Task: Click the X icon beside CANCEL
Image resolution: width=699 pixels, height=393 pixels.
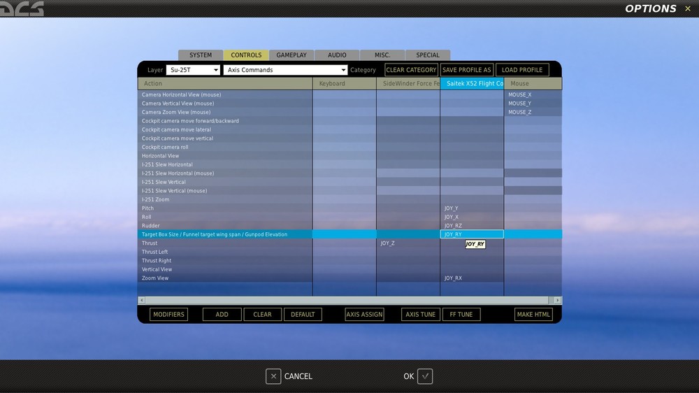Action: pos(273,376)
